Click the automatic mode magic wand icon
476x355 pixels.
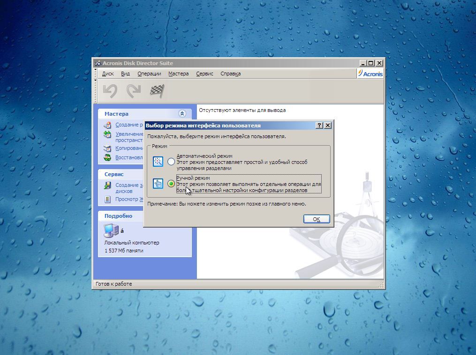[x=158, y=162]
